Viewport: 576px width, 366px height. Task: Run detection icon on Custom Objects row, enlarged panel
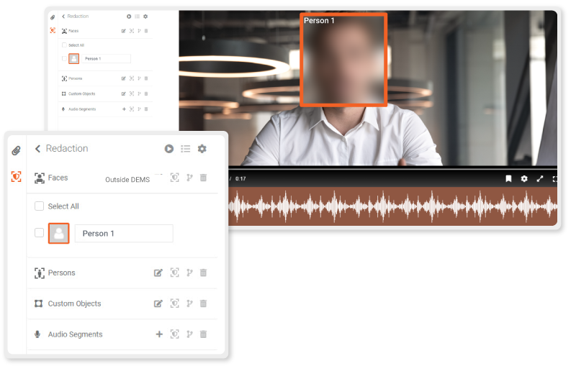174,304
